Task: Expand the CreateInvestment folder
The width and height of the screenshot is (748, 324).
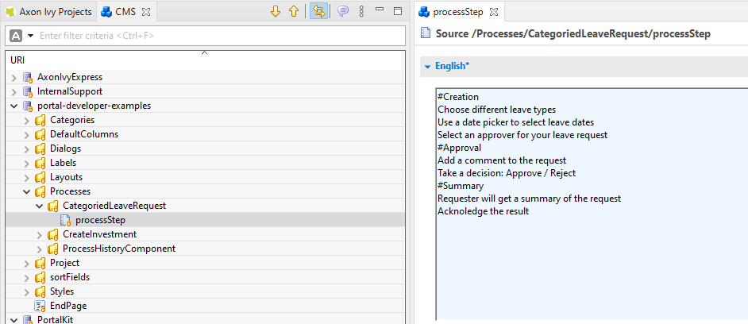Action: click(40, 234)
